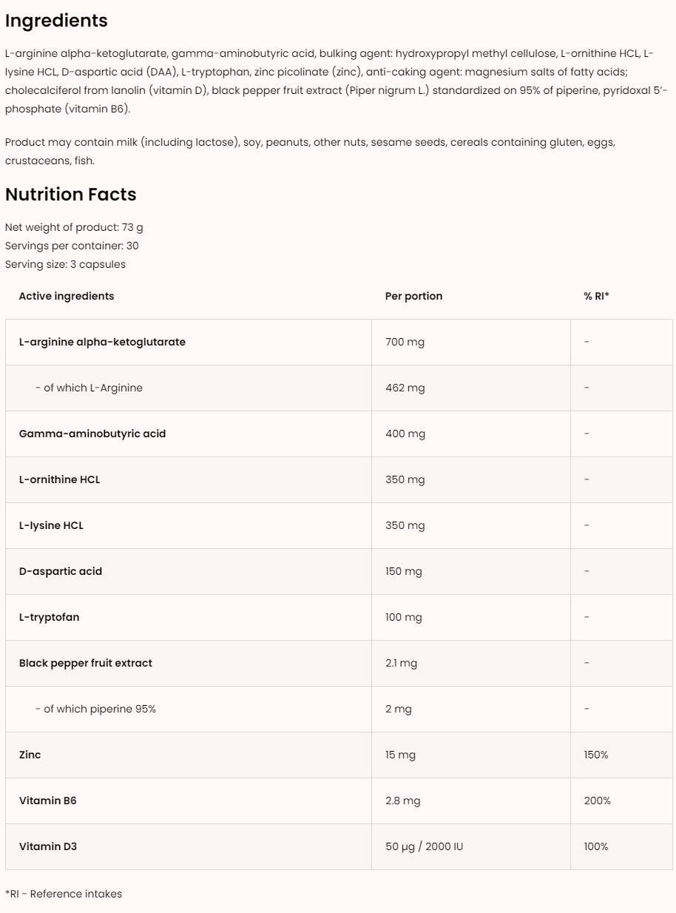Viewport: 676px width, 913px height.
Task: Select the Gamma-aminobutyric acid row label
Action: coord(92,434)
